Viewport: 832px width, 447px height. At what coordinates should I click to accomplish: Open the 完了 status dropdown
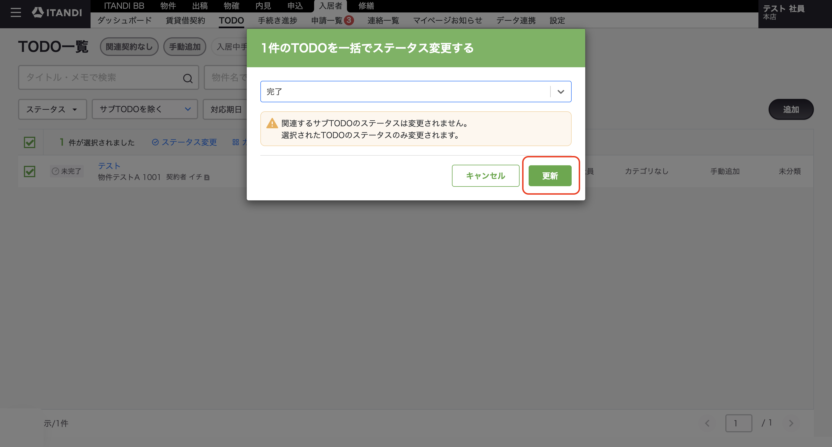click(416, 92)
